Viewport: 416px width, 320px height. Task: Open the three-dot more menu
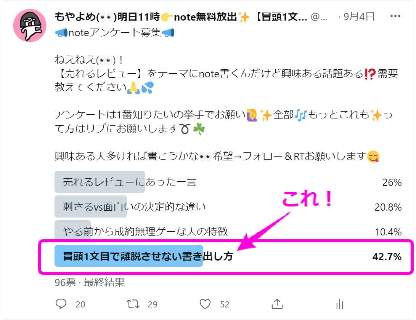[395, 16]
